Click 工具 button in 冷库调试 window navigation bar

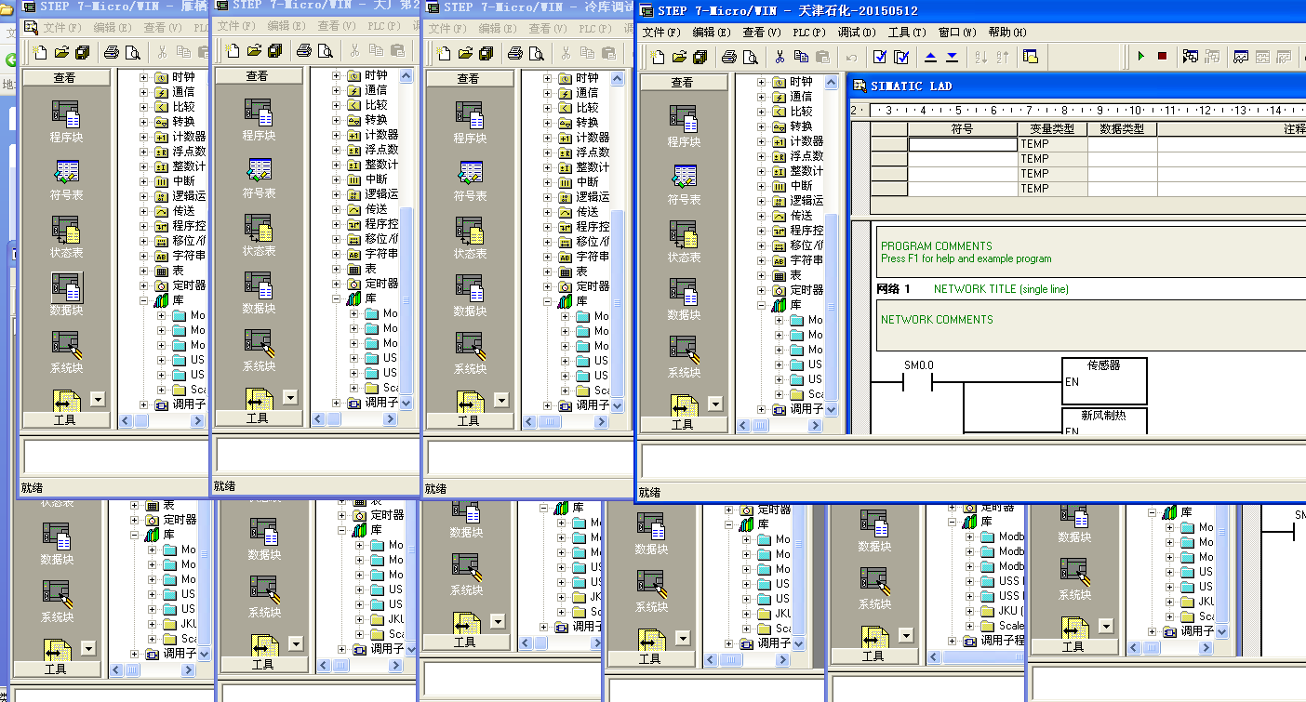[x=469, y=420]
